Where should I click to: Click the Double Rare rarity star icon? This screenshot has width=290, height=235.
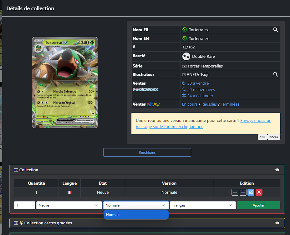(186, 56)
